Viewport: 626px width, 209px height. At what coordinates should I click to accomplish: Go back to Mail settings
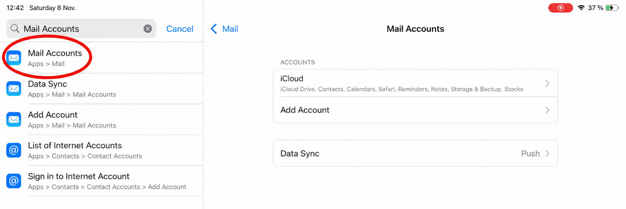pyautogui.click(x=224, y=29)
